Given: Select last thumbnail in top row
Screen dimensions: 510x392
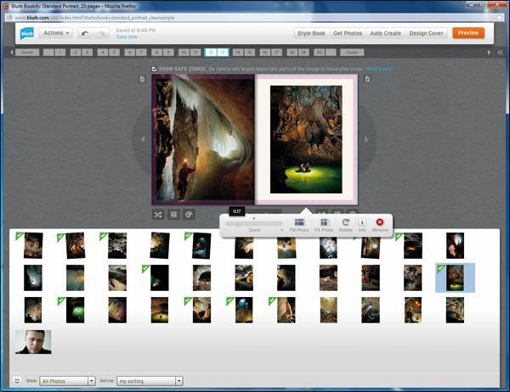Looking at the screenshot, I should [455, 245].
